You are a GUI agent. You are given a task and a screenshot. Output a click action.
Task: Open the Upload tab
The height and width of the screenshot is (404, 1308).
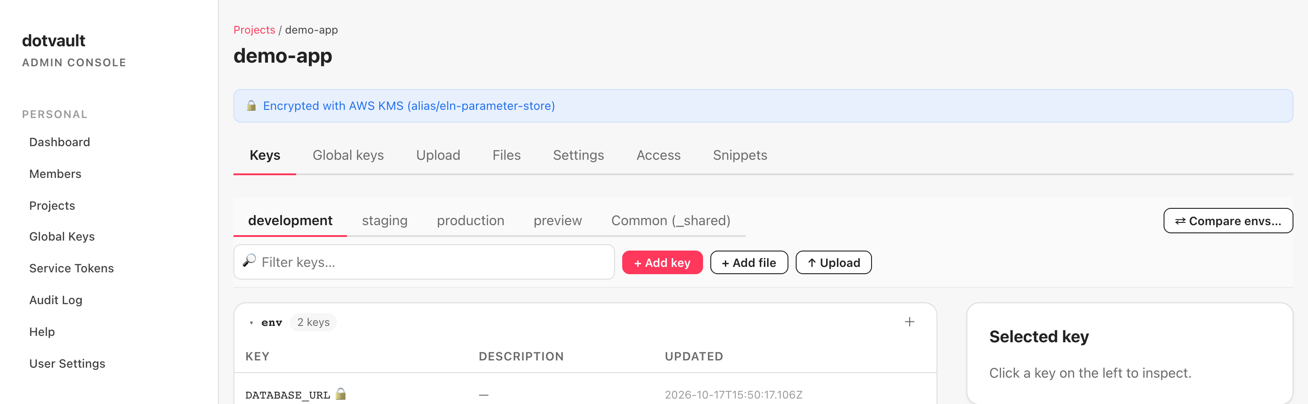(438, 155)
